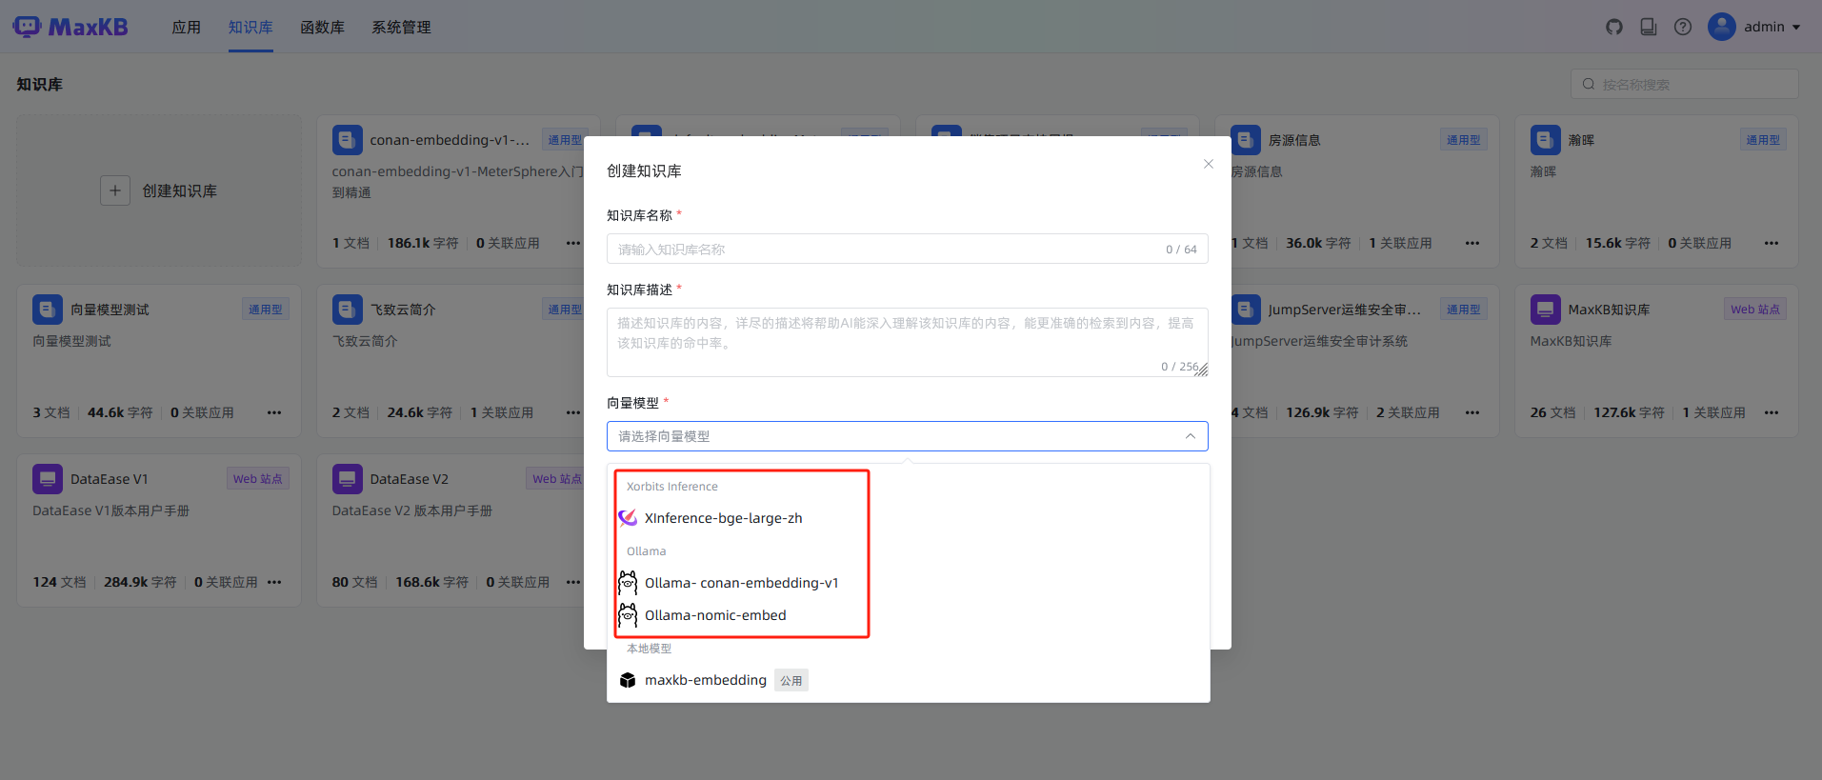Select Ollama-nomic-embed option
Viewport: 1822px width, 780px height.
pos(909,615)
